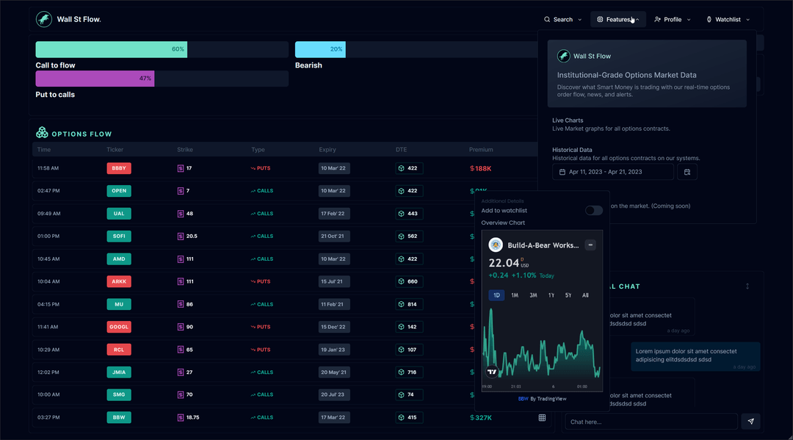Click the Ticker column header
Viewport: 793px width, 440px height.
coord(115,150)
